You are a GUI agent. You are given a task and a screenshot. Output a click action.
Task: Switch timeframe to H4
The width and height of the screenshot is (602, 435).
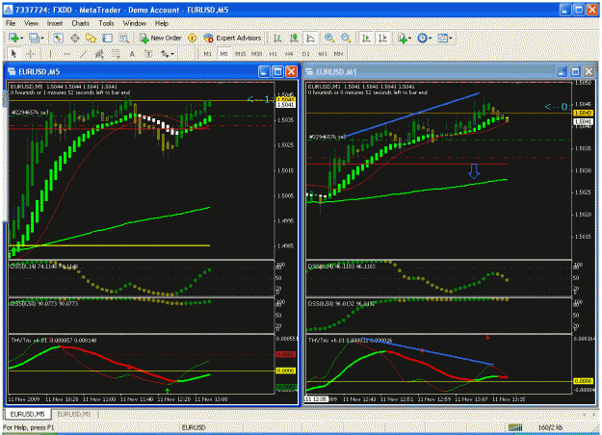pos(289,54)
